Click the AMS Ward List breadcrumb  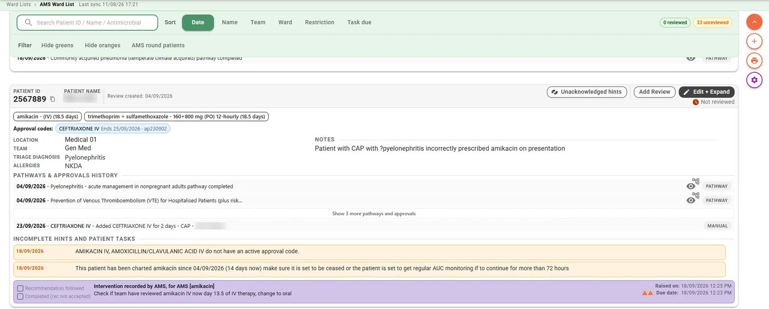tap(57, 4)
